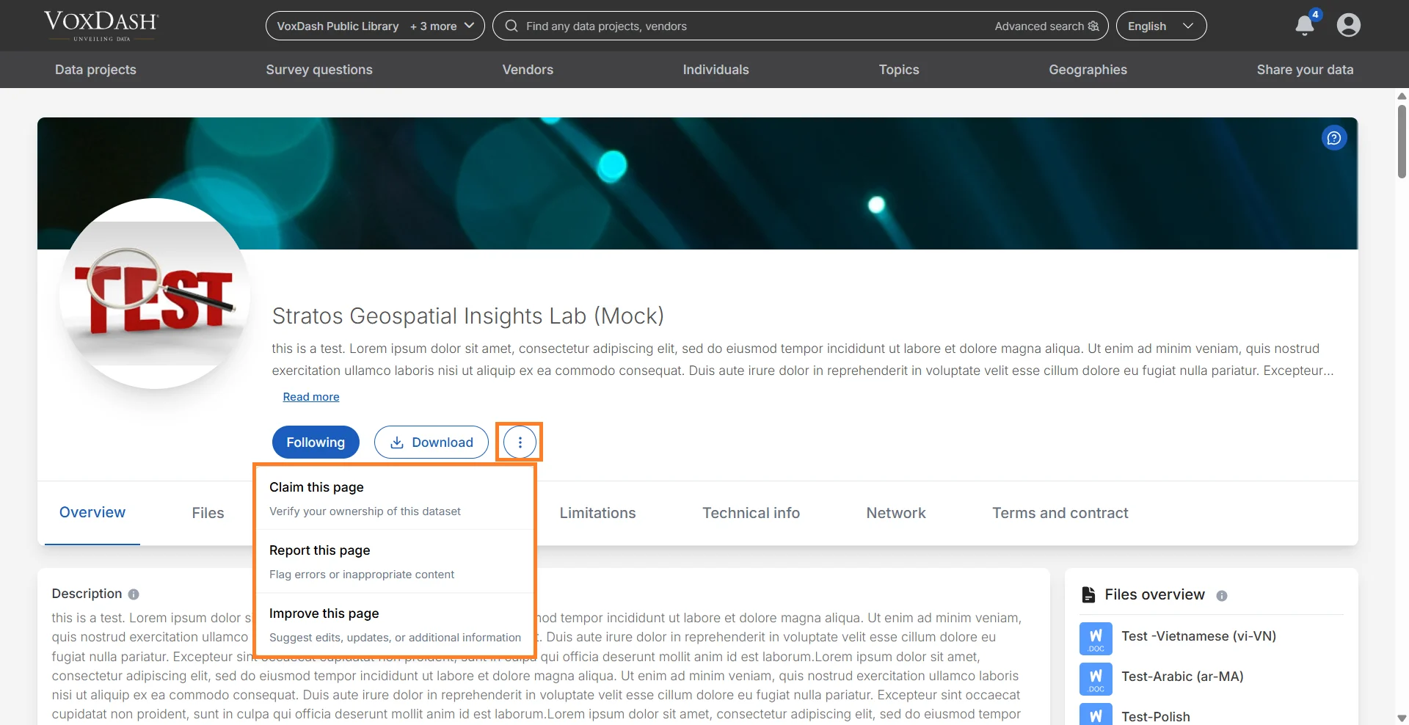The width and height of the screenshot is (1409, 725).
Task: Click the Files overview info icon
Action: tap(1222, 596)
